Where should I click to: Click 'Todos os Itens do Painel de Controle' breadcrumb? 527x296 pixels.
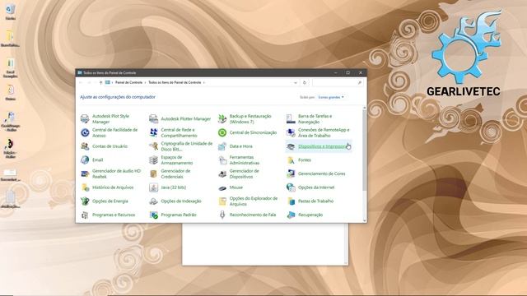(175, 82)
